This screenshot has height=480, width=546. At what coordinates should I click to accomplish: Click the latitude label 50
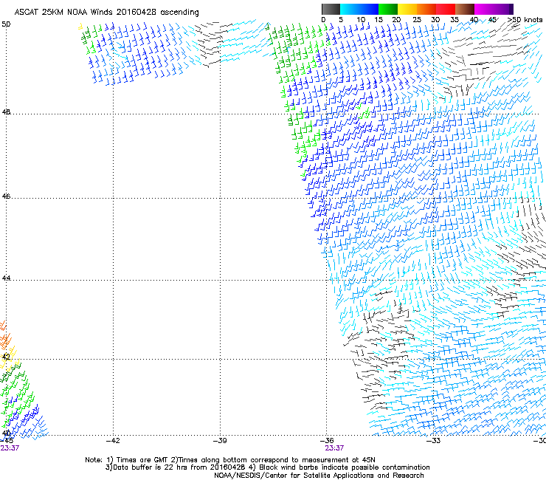click(6, 24)
